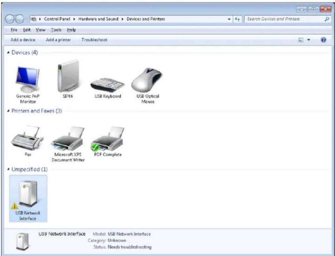Collapse the Printers and Faxes (3) group
The height and width of the screenshot is (256, 335).
8,111
